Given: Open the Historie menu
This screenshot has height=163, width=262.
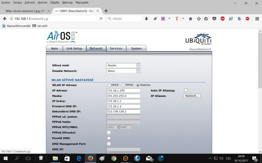Looking at the screenshot, I should click(x=42, y=3).
